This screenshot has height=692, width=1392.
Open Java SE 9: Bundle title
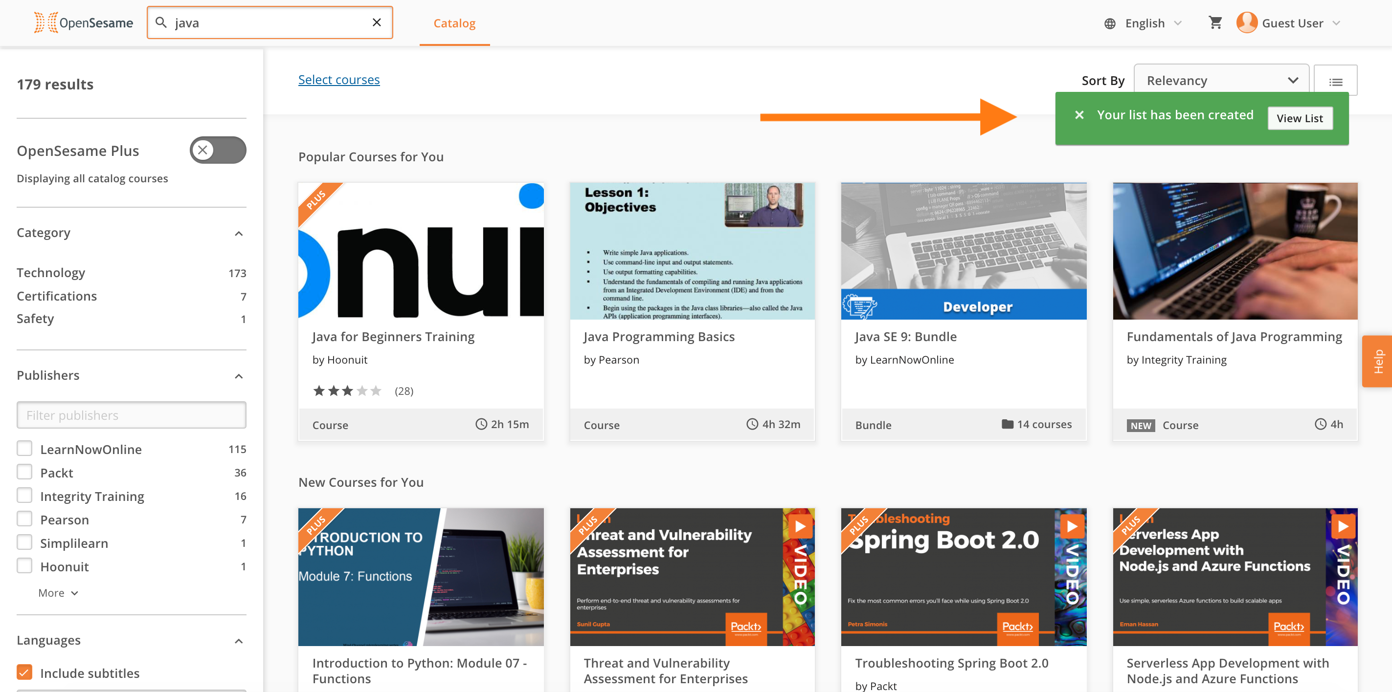coord(906,337)
